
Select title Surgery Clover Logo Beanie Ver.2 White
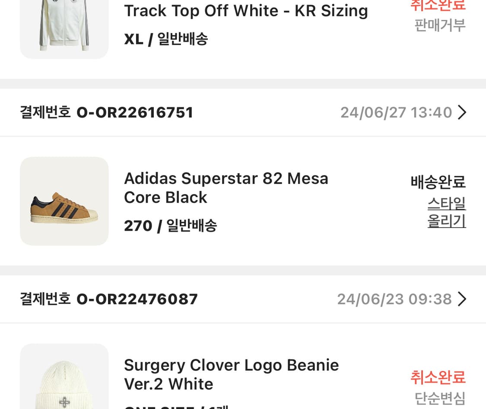click(231, 374)
